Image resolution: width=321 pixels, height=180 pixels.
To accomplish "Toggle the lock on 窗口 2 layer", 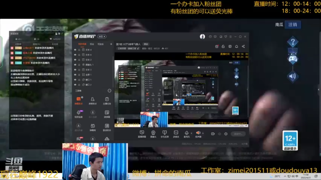I will [79, 85].
